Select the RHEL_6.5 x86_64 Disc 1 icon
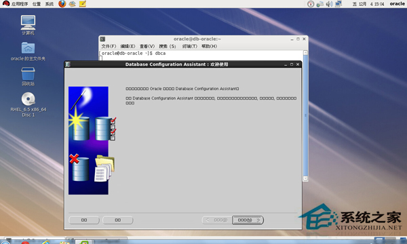This screenshot has height=244, width=407. click(28, 105)
